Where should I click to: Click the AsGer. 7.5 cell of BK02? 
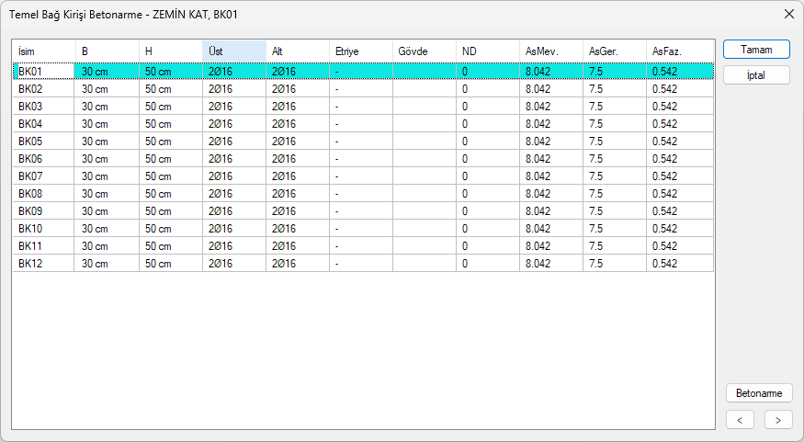point(615,89)
